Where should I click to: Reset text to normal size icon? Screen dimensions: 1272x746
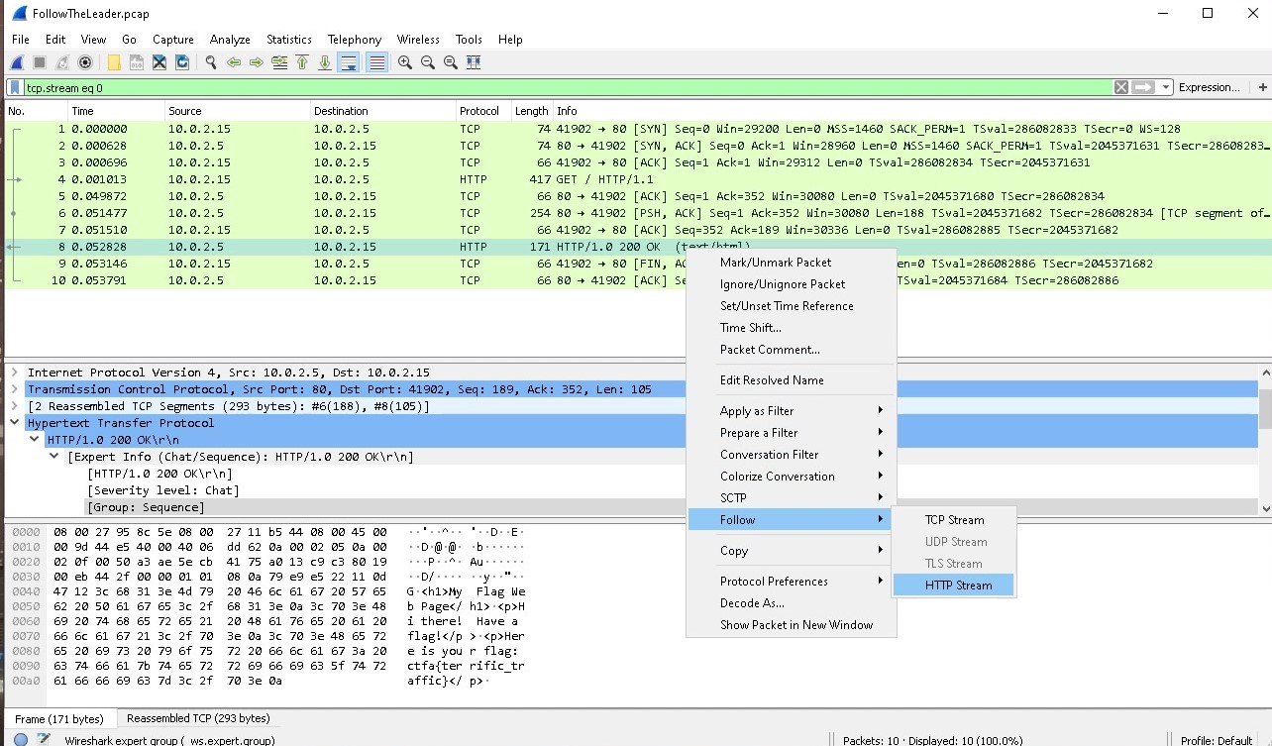[451, 62]
